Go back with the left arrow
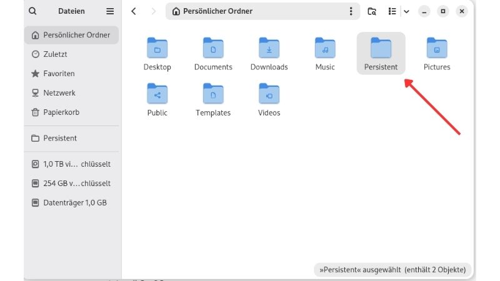The height and width of the screenshot is (281, 500). click(x=134, y=11)
